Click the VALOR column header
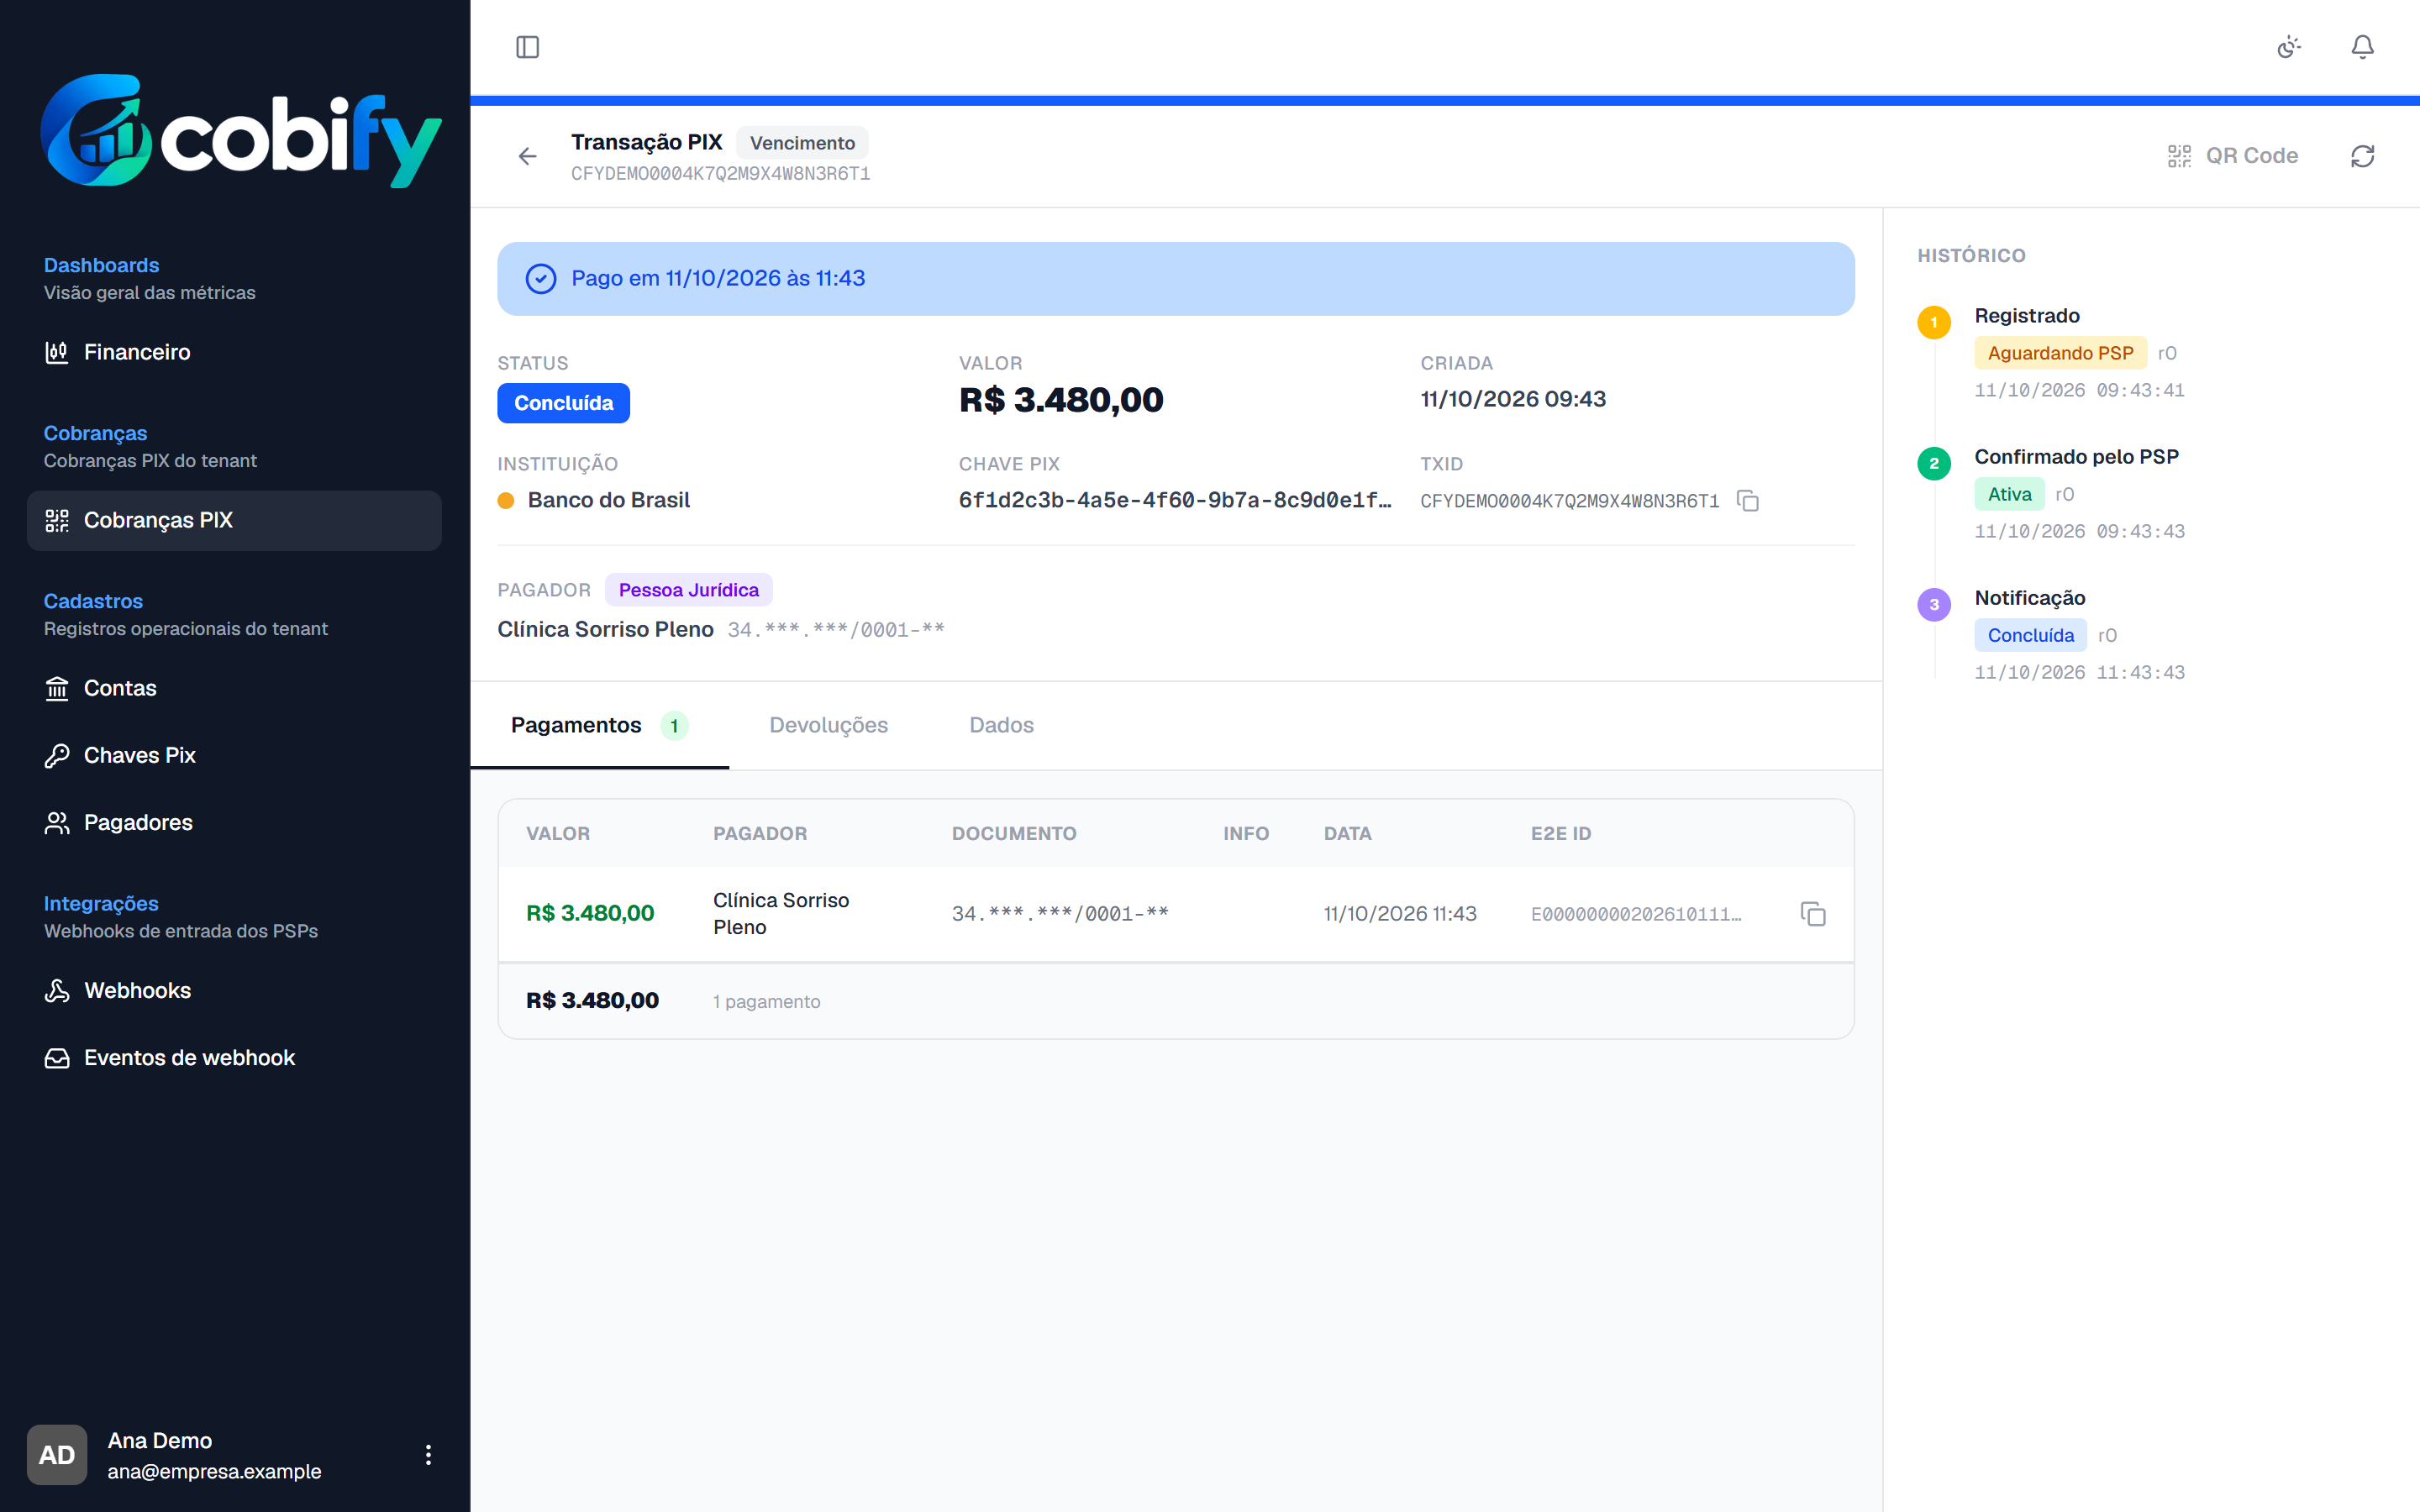 [558, 833]
